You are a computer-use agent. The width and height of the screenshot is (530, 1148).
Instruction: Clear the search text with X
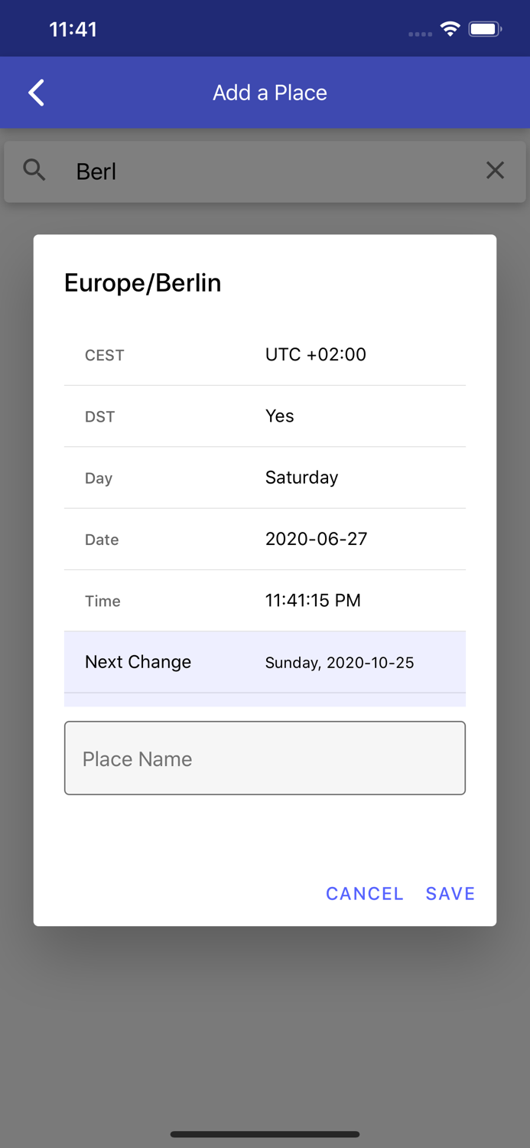pyautogui.click(x=495, y=170)
